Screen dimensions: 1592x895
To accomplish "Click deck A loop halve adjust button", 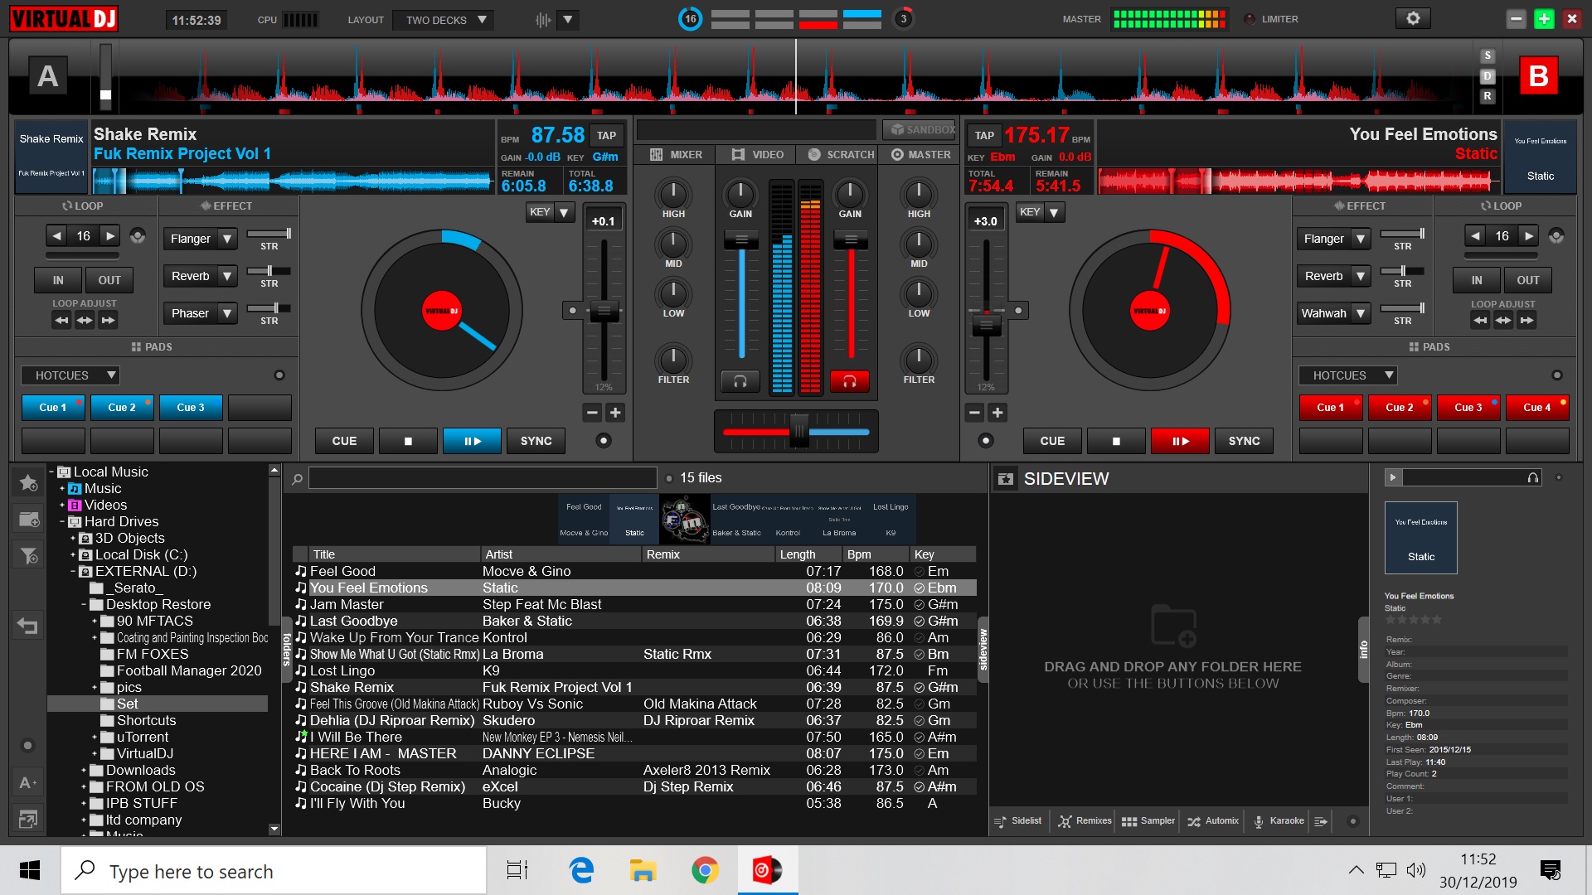I will pyautogui.click(x=61, y=320).
